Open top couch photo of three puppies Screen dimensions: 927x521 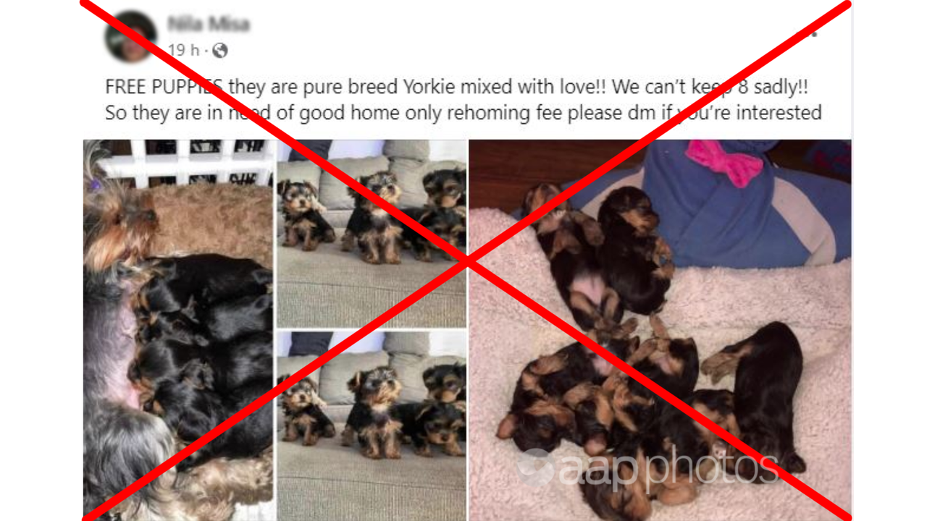pyautogui.click(x=372, y=233)
